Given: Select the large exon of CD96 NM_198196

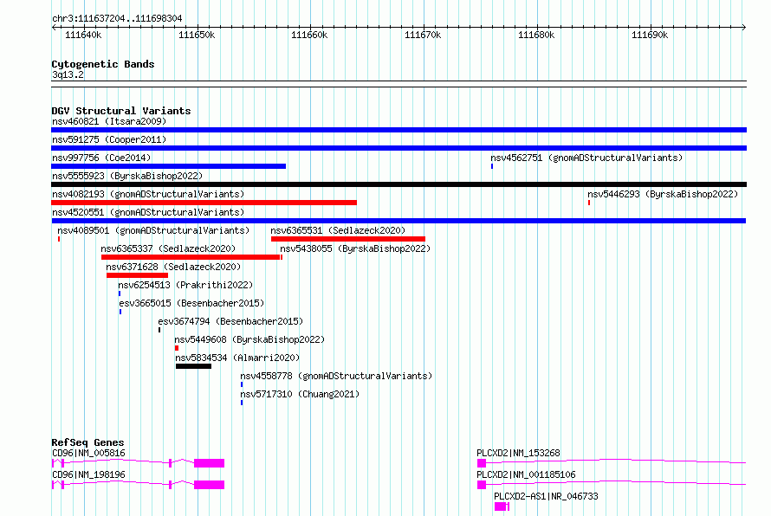Looking at the screenshot, I should point(210,485).
